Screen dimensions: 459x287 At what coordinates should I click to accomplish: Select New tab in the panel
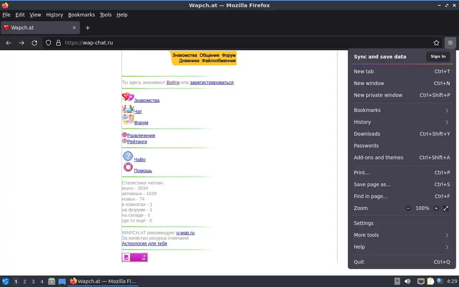pos(402,71)
